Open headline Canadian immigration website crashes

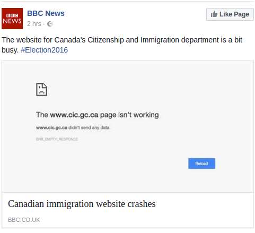click(x=82, y=204)
